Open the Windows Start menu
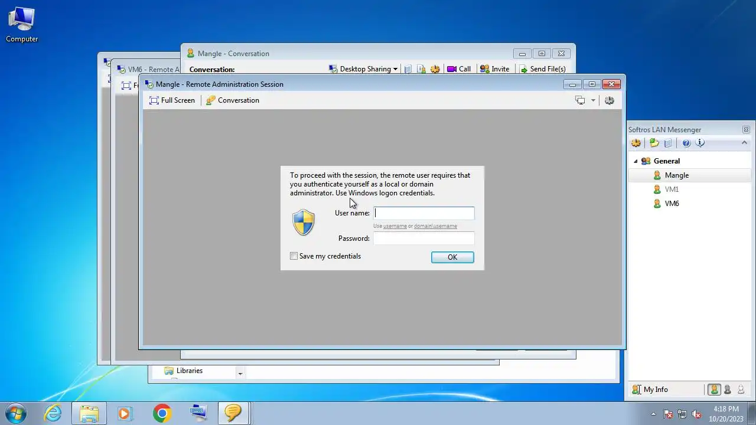The height and width of the screenshot is (425, 756). 16,413
